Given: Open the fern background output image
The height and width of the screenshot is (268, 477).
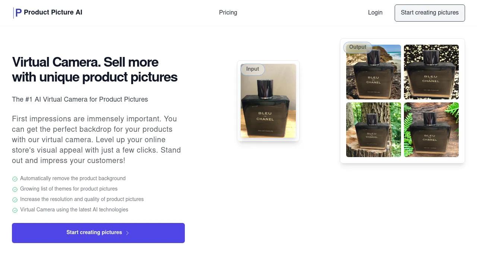Looking at the screenshot, I should [431, 130].
